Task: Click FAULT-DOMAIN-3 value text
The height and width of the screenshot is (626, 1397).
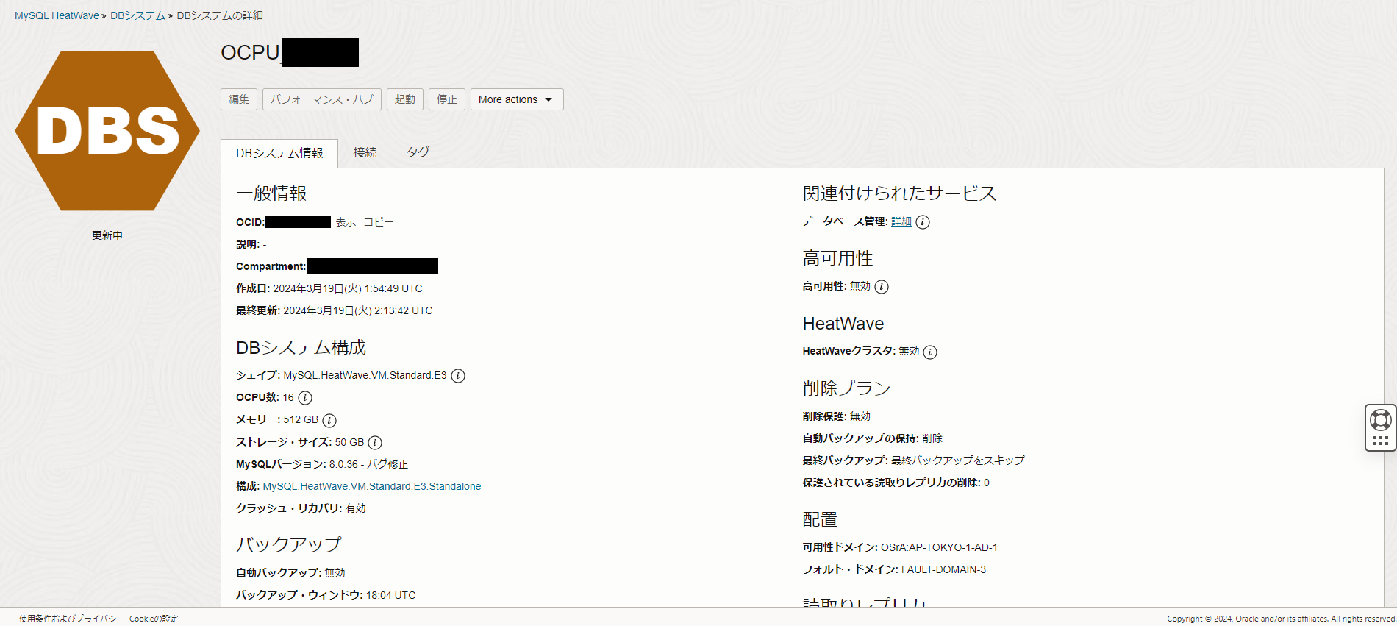Action: point(943,569)
